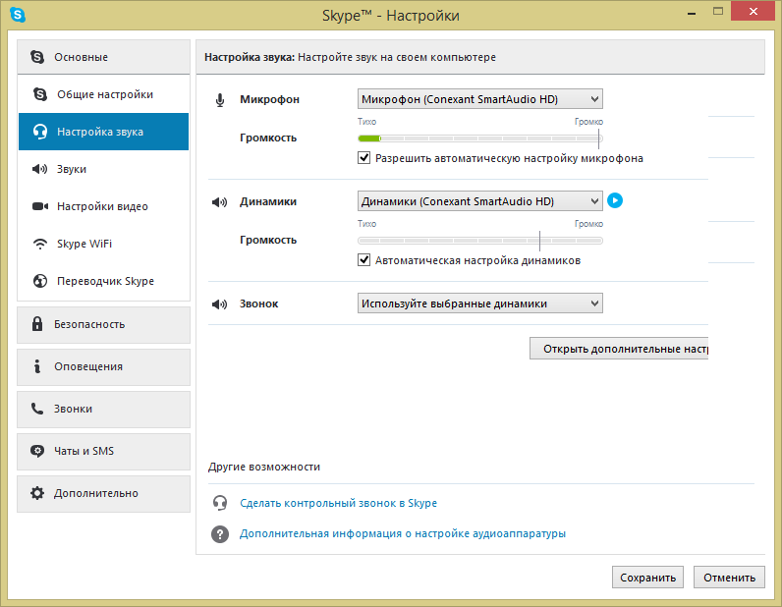Maximize the Skype settings window
Screen dimensions: 782x607
pyautogui.click(x=718, y=11)
